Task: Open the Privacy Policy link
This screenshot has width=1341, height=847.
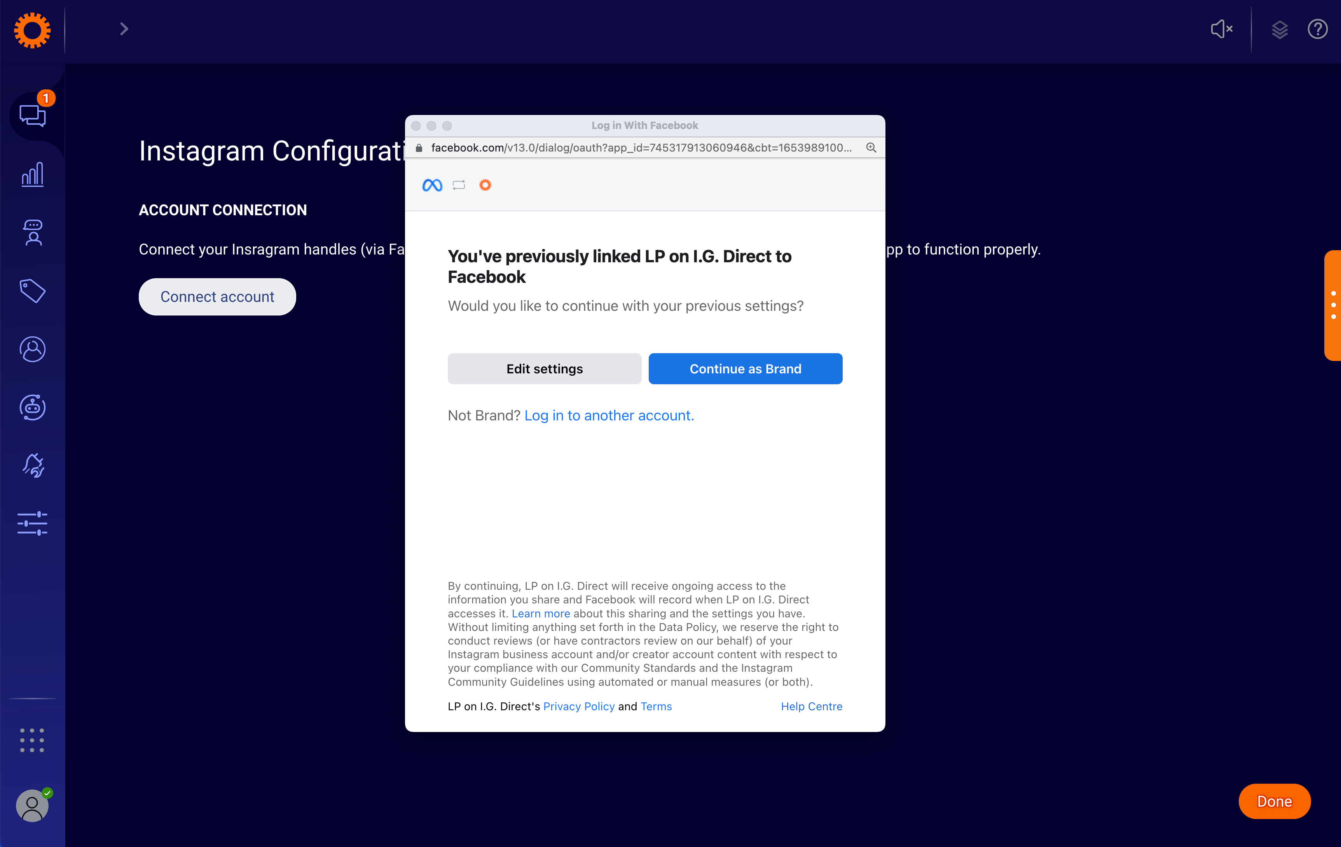Action: pyautogui.click(x=579, y=706)
